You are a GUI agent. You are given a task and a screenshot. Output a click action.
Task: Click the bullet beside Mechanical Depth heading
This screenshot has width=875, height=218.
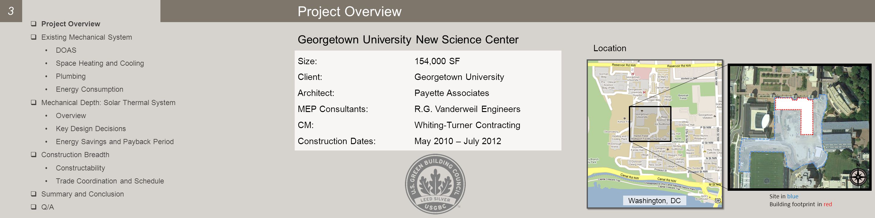click(34, 102)
